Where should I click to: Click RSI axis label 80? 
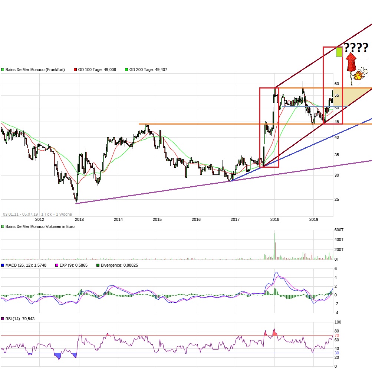coord(337,331)
